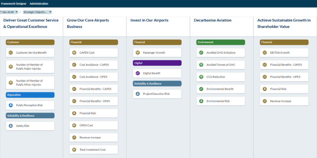Open the Framework Designer menu
The height and width of the screenshot is (158, 317).
click(14, 4)
